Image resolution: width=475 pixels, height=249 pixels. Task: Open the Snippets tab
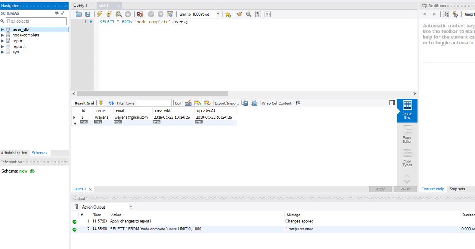click(x=457, y=189)
